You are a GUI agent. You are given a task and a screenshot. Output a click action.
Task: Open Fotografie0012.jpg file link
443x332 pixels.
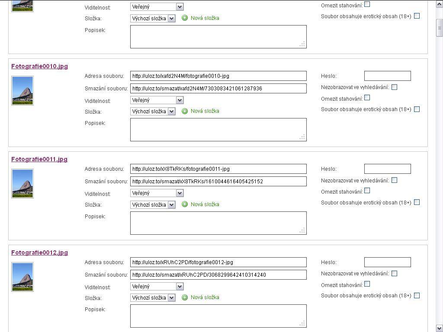(x=39, y=252)
